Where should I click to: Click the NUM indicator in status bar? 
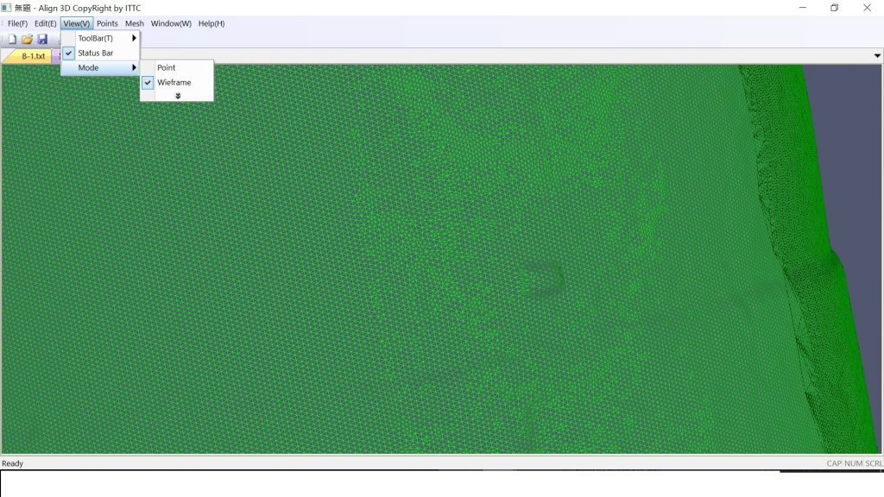[853, 463]
